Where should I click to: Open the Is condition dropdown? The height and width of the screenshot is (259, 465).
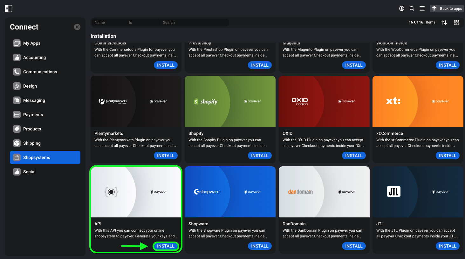point(143,23)
